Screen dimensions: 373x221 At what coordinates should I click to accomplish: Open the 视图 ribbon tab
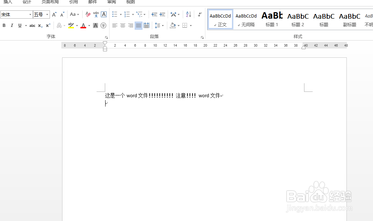[131, 2]
